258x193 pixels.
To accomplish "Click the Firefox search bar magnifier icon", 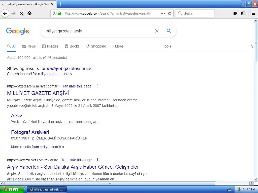I will click(180, 13).
